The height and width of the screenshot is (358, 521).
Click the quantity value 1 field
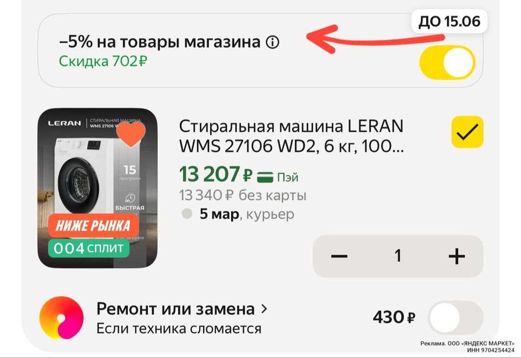pos(398,256)
